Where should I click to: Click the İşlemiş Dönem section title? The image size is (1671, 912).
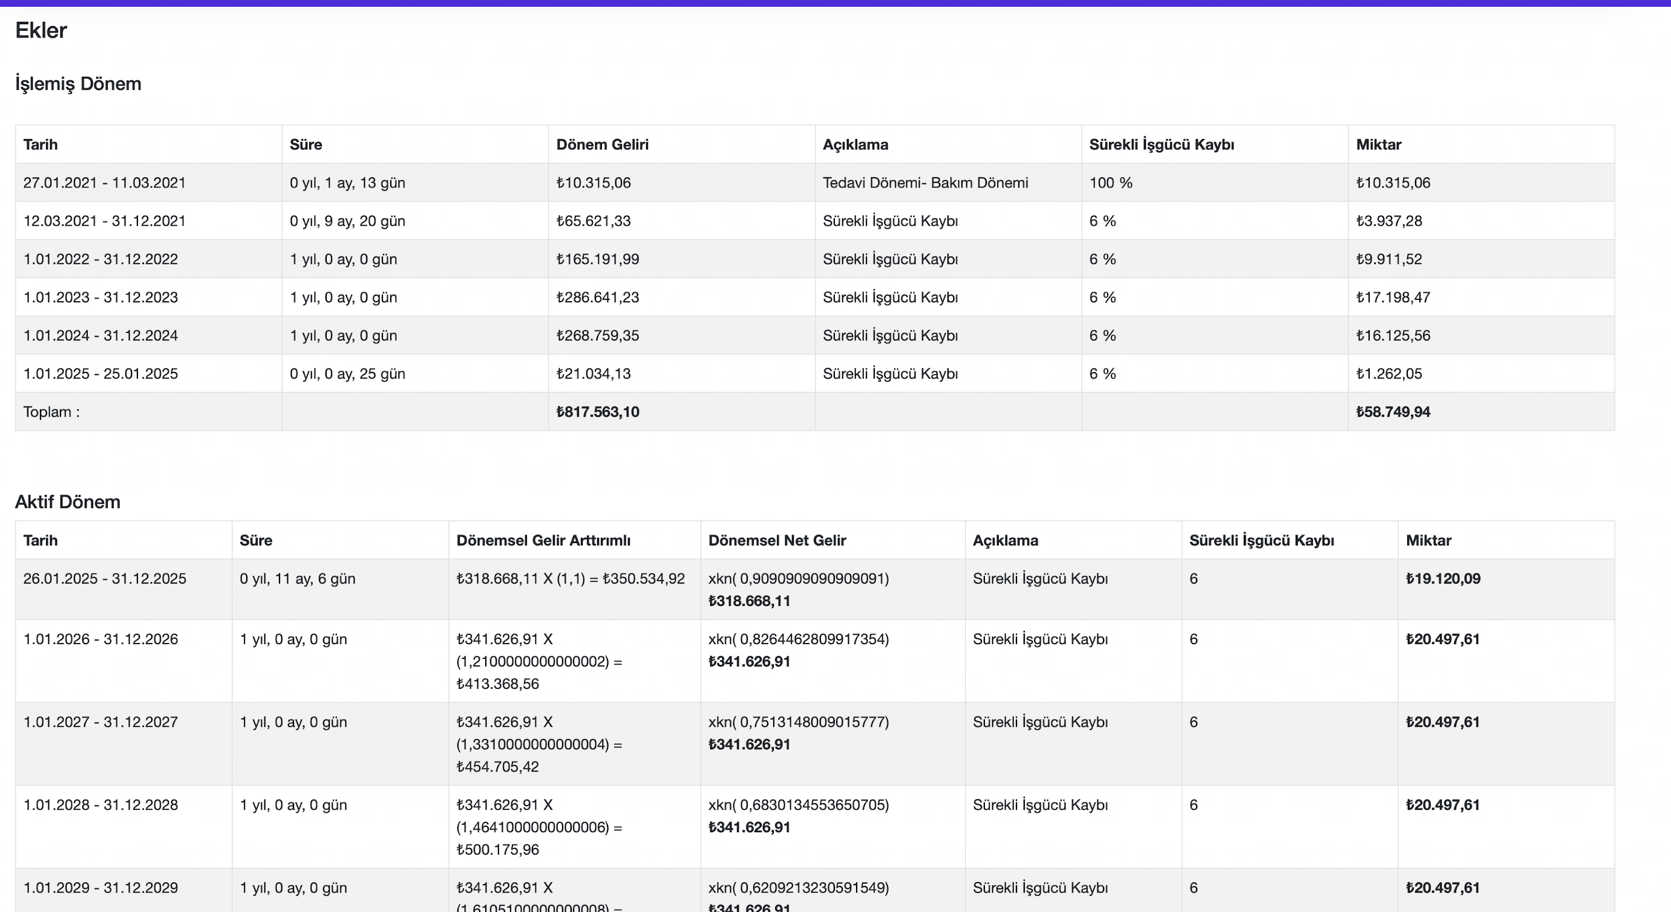point(78,83)
